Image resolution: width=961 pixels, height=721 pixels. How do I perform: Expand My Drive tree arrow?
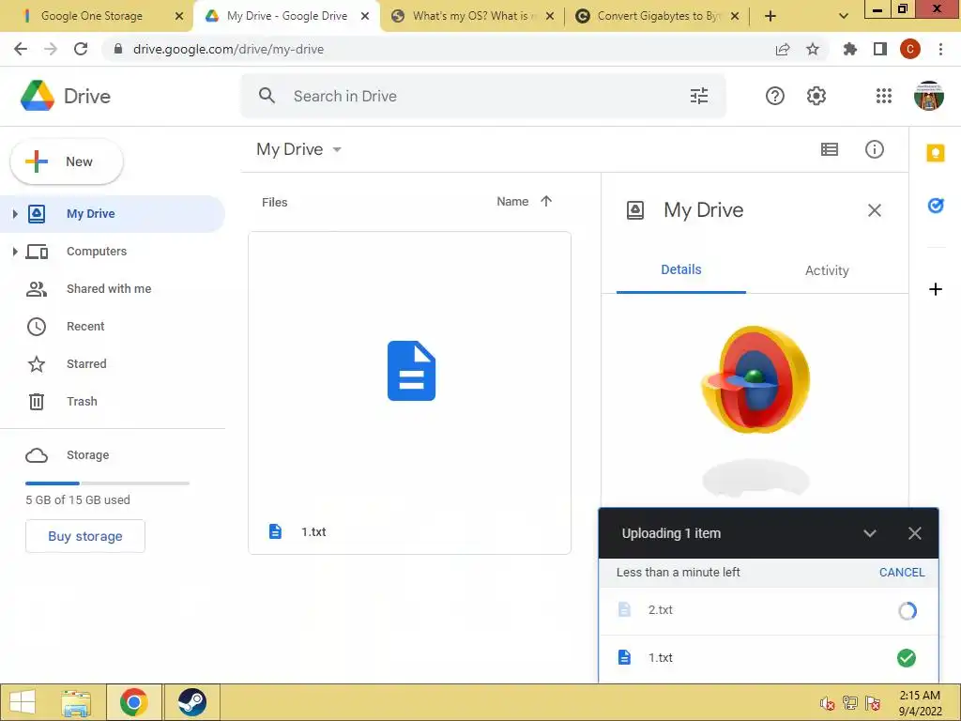15,213
